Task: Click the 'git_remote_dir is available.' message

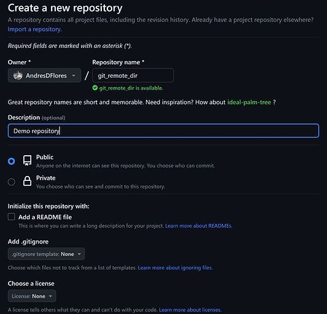Action: click(131, 88)
